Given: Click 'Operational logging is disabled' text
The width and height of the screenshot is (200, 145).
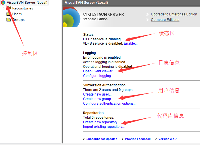Looking at the screenshot, I should click(x=107, y=67).
